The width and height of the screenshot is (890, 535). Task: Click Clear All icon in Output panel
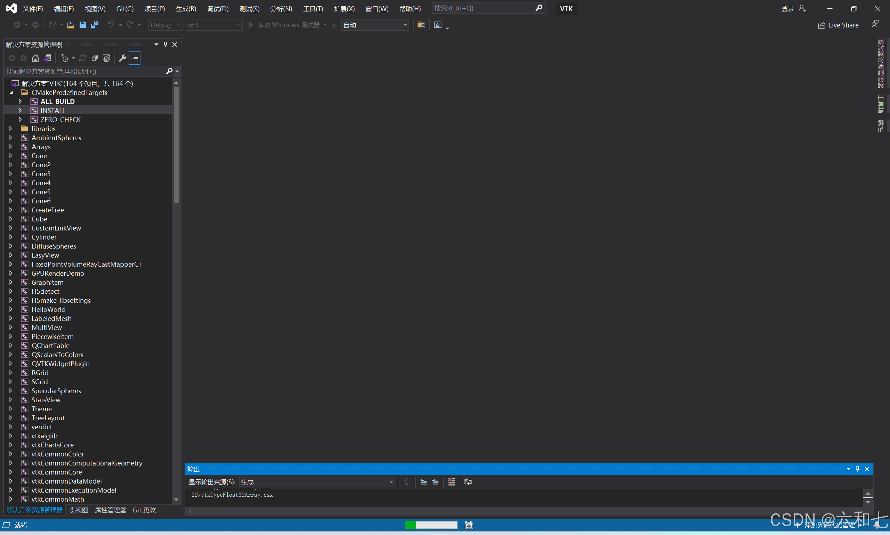coord(451,482)
